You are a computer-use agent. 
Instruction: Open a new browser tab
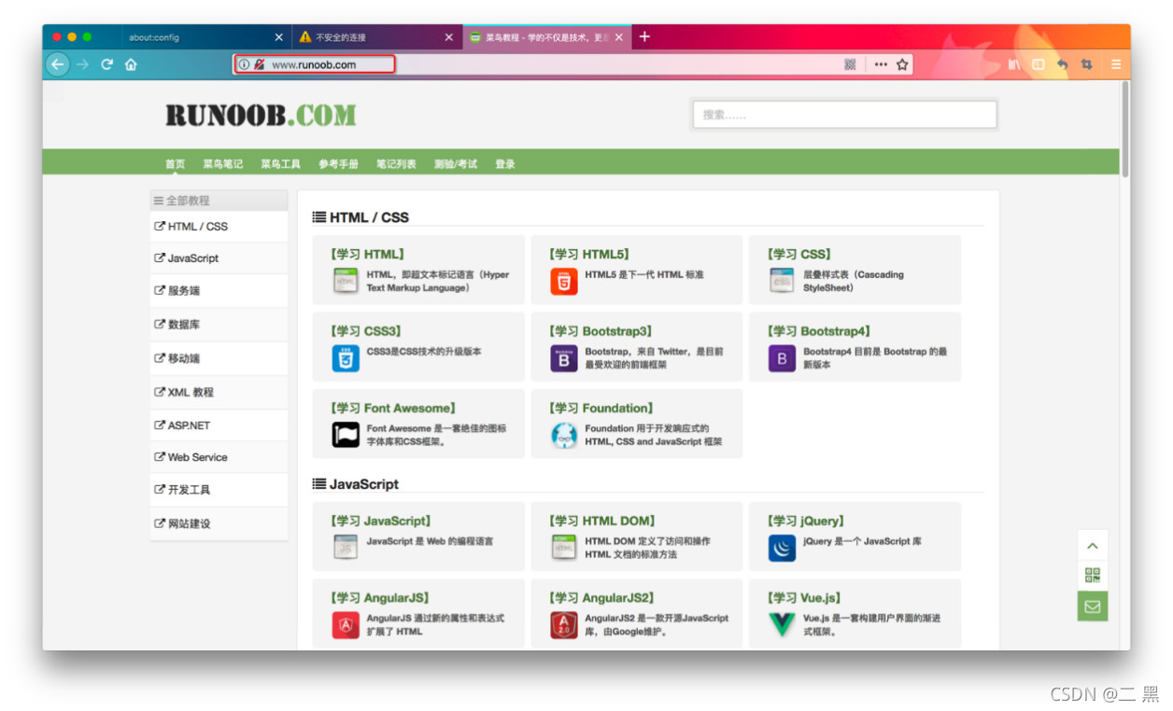pyautogui.click(x=644, y=36)
